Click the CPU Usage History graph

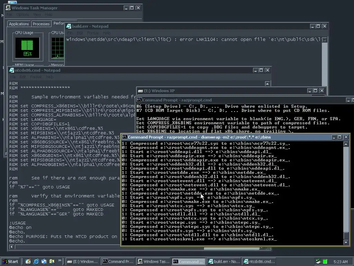58,48
